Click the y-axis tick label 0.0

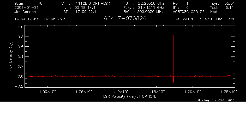tap(21, 76)
